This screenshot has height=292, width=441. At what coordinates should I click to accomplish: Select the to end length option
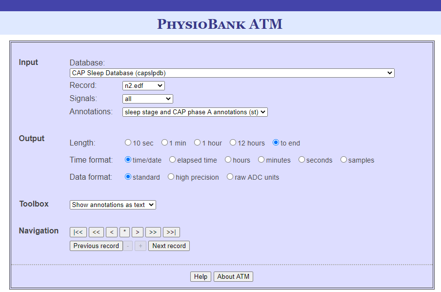tap(276, 143)
